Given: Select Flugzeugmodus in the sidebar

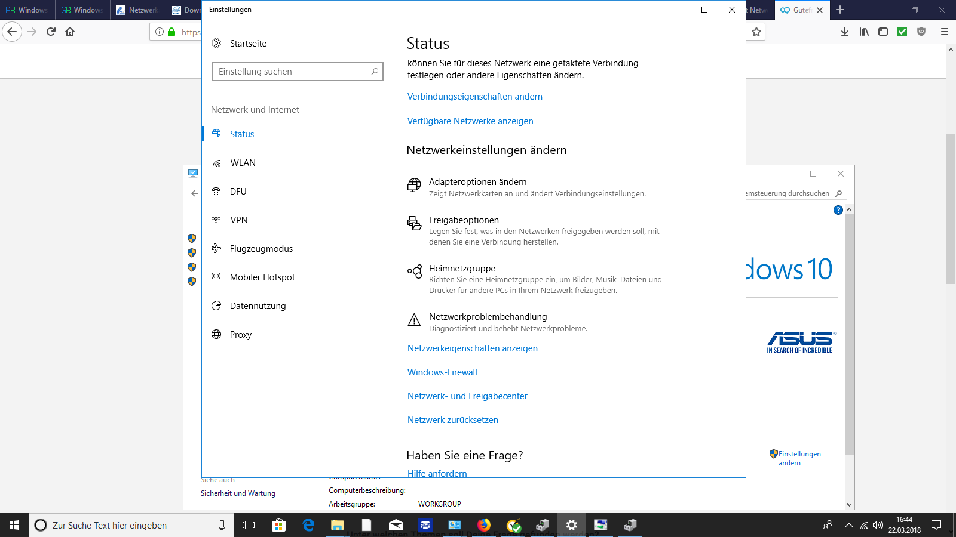Looking at the screenshot, I should [x=261, y=249].
